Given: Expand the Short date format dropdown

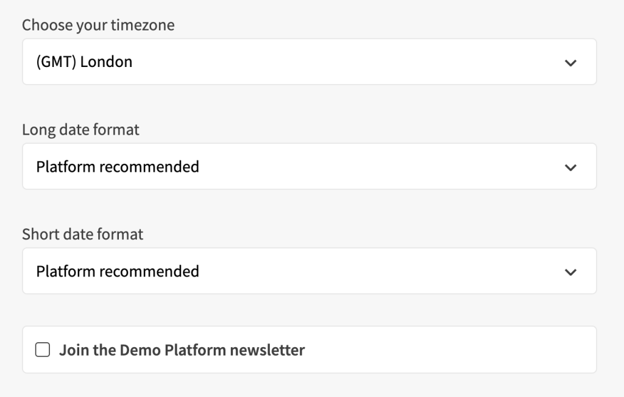Looking at the screenshot, I should 309,272.
